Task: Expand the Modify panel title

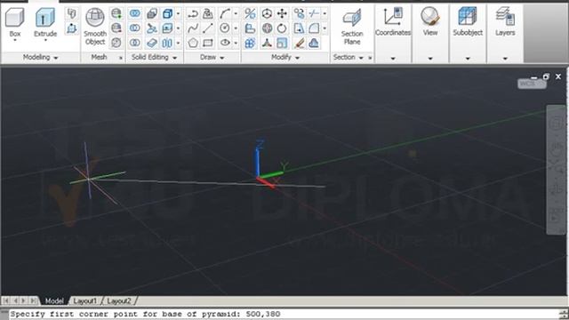Action: point(285,57)
